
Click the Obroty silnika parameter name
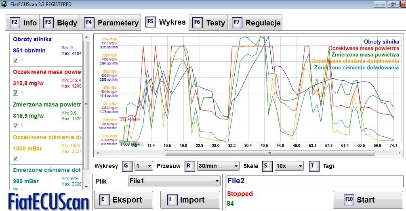(32, 39)
